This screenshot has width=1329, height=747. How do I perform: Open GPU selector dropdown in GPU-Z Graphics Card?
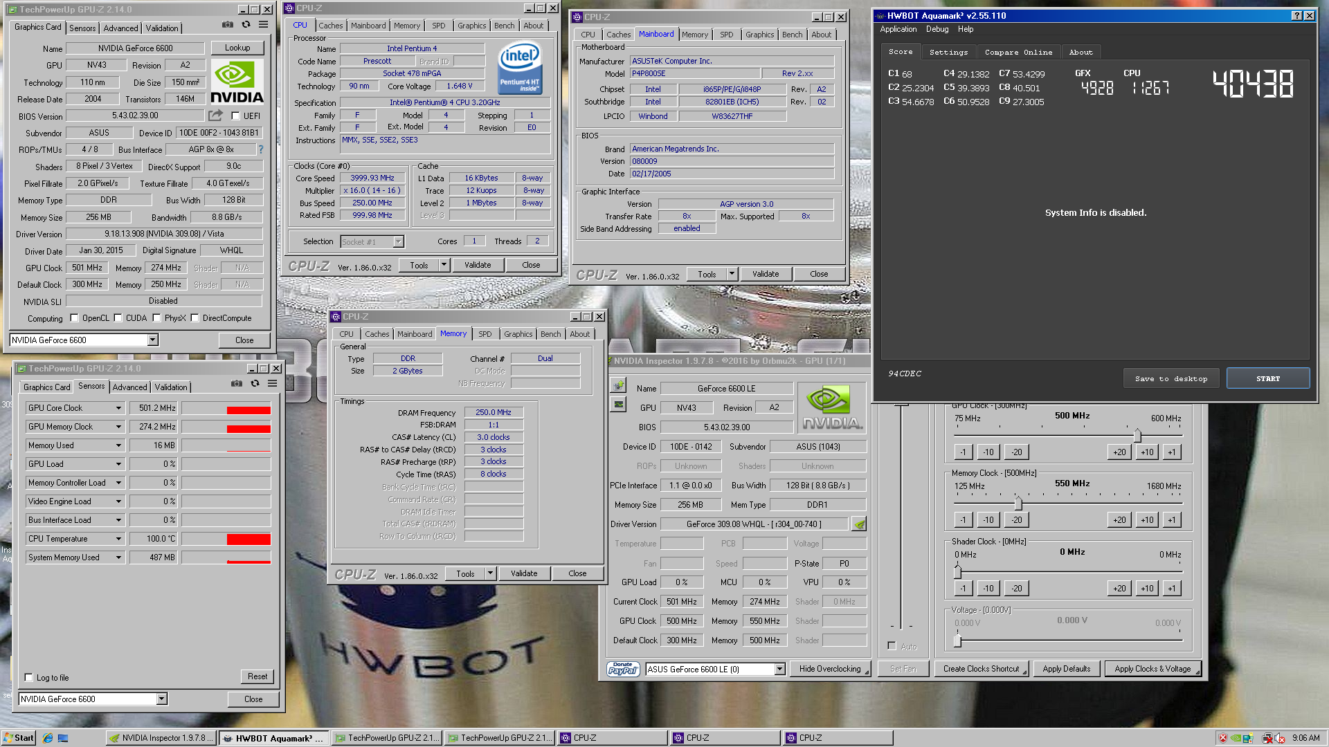click(152, 340)
